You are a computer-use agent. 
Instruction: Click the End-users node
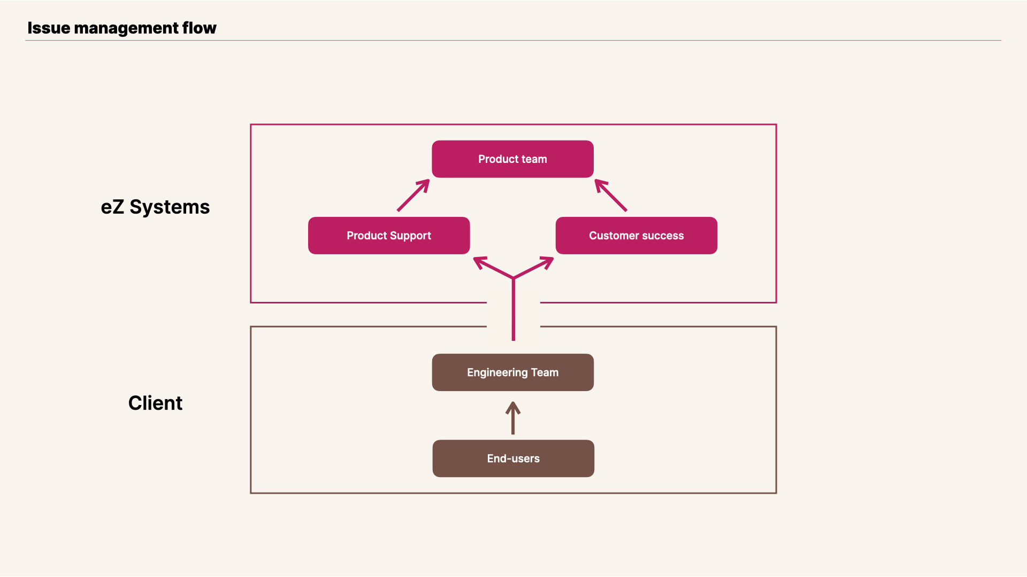[513, 458]
